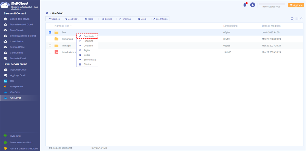Open the user account avatar icon
Viewport: 306px width, 151px height.
click(252, 5)
